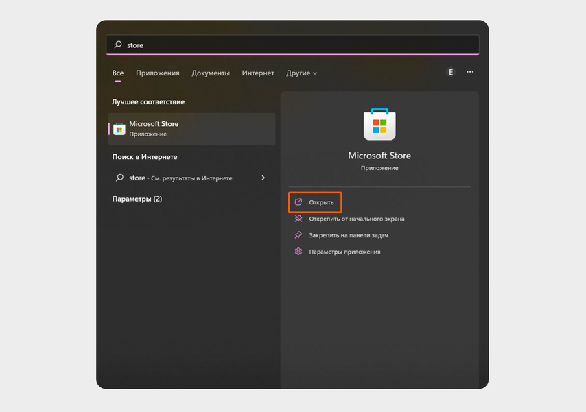
Task: Select Microsoft Store best match result
Action: (x=191, y=128)
